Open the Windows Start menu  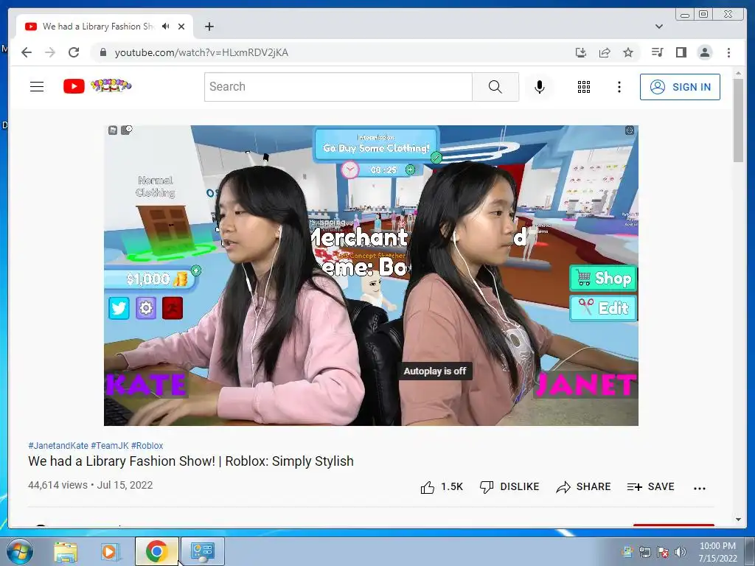click(19, 551)
